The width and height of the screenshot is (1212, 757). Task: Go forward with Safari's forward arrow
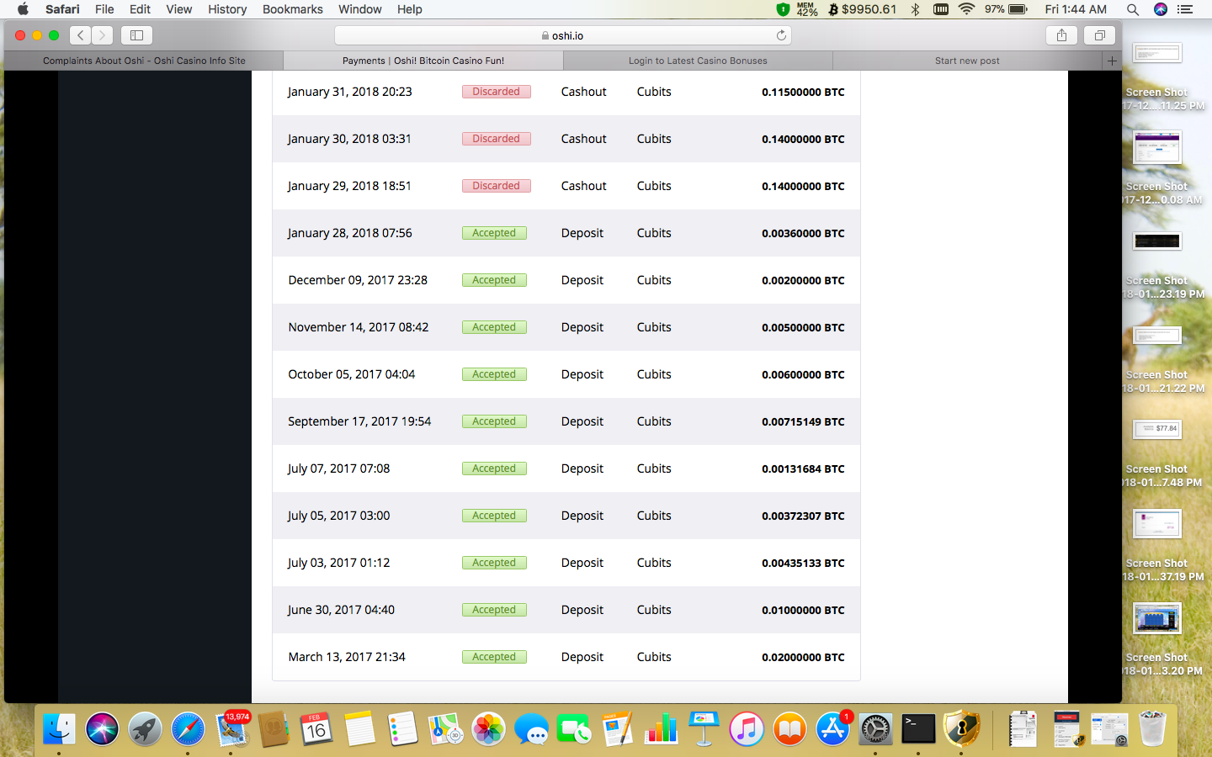point(103,35)
